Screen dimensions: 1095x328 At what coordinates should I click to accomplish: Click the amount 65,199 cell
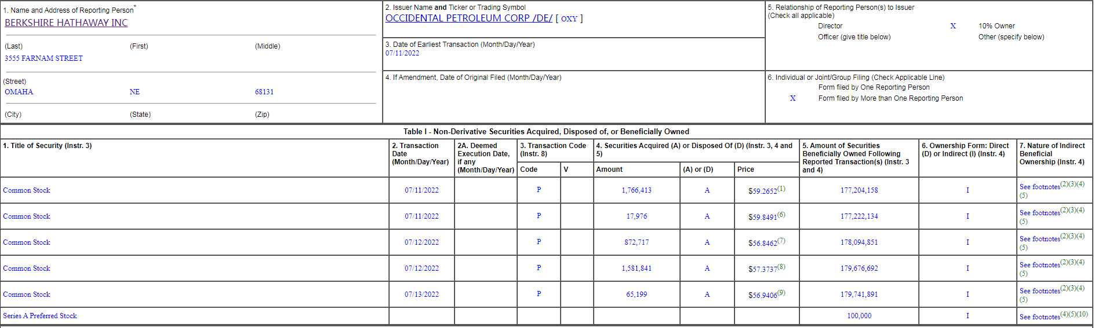coord(636,294)
